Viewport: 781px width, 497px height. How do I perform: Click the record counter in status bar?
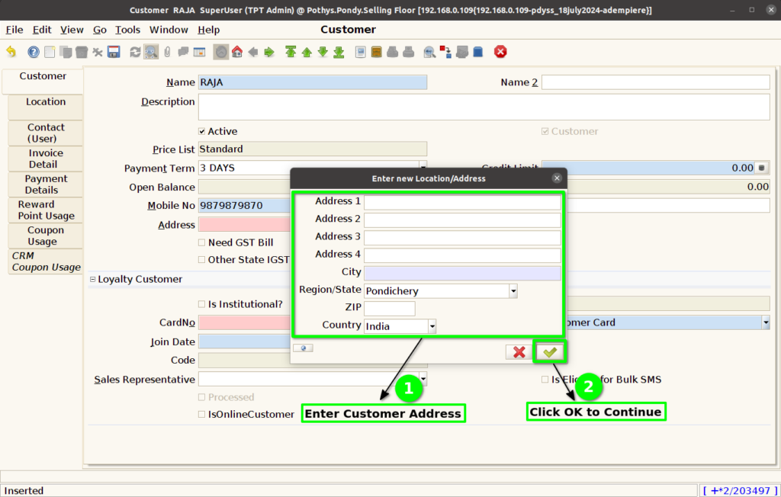pos(740,491)
